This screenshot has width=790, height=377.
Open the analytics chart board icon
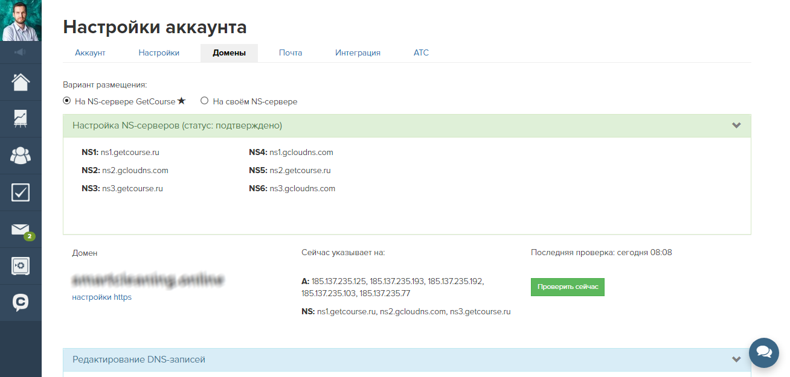pyautogui.click(x=21, y=119)
